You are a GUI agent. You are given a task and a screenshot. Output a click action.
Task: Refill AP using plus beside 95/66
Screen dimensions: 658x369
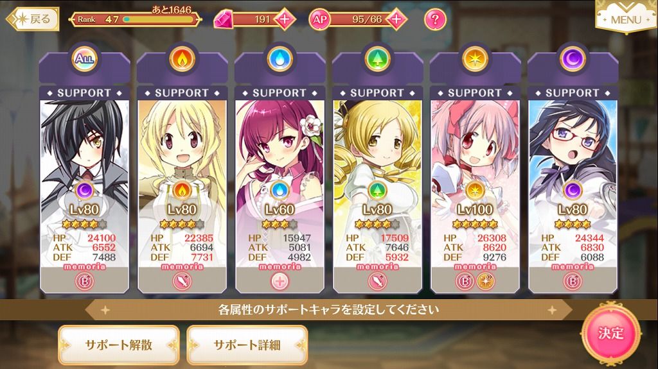coord(396,19)
